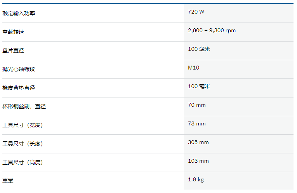Click the 2,800 – 9,300 rpm value
This screenshot has width=297, height=193.
[x=212, y=30]
